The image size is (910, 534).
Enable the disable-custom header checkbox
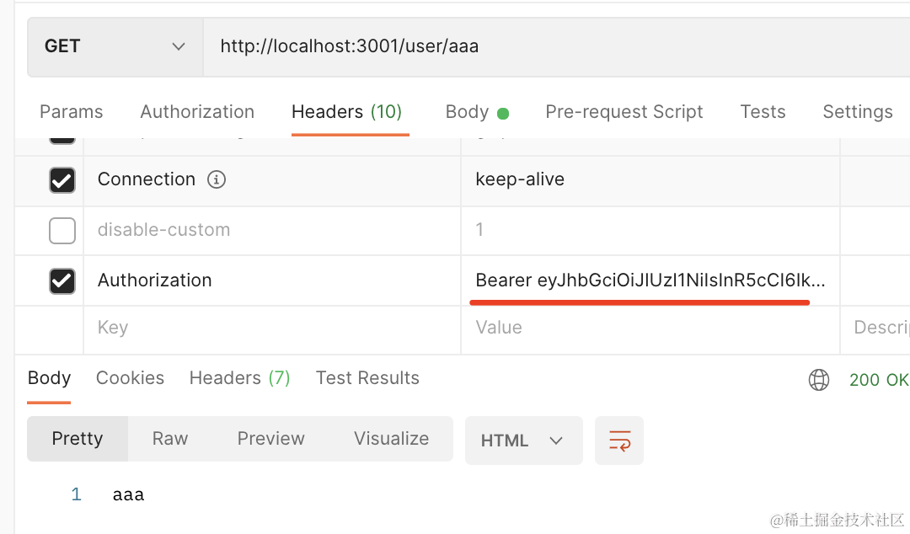point(62,230)
